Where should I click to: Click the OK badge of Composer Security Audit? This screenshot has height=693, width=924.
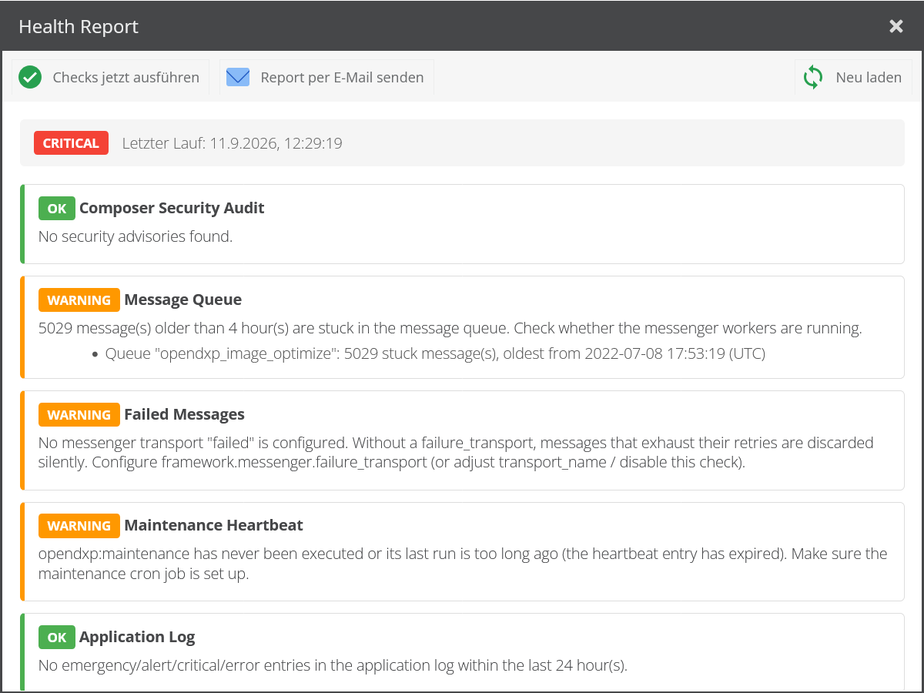click(x=57, y=208)
